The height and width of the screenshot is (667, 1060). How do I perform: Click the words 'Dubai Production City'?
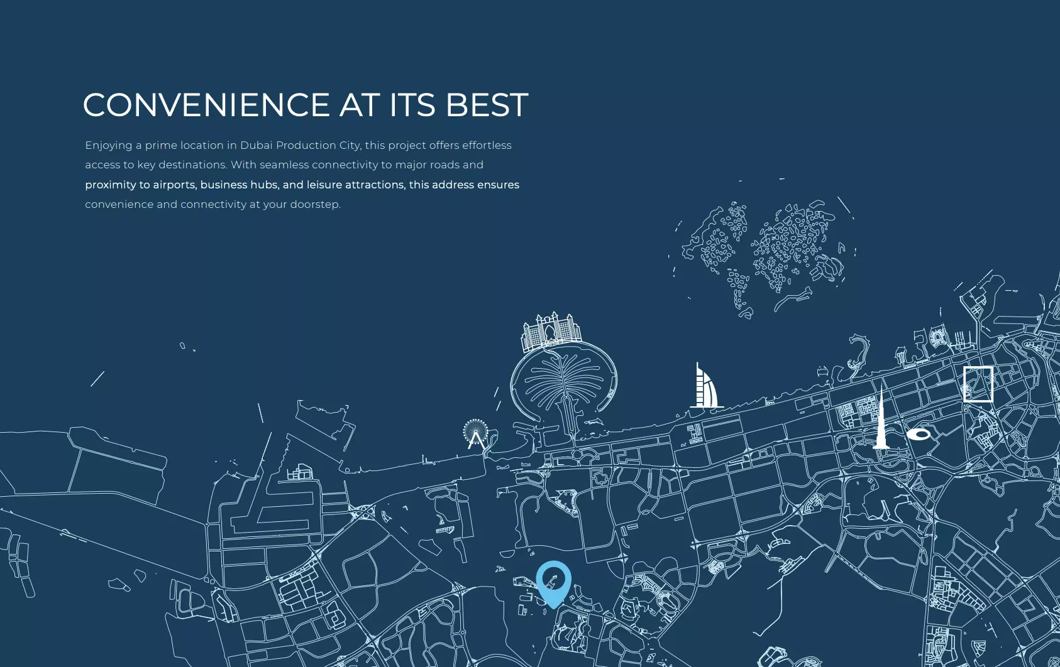coord(300,145)
